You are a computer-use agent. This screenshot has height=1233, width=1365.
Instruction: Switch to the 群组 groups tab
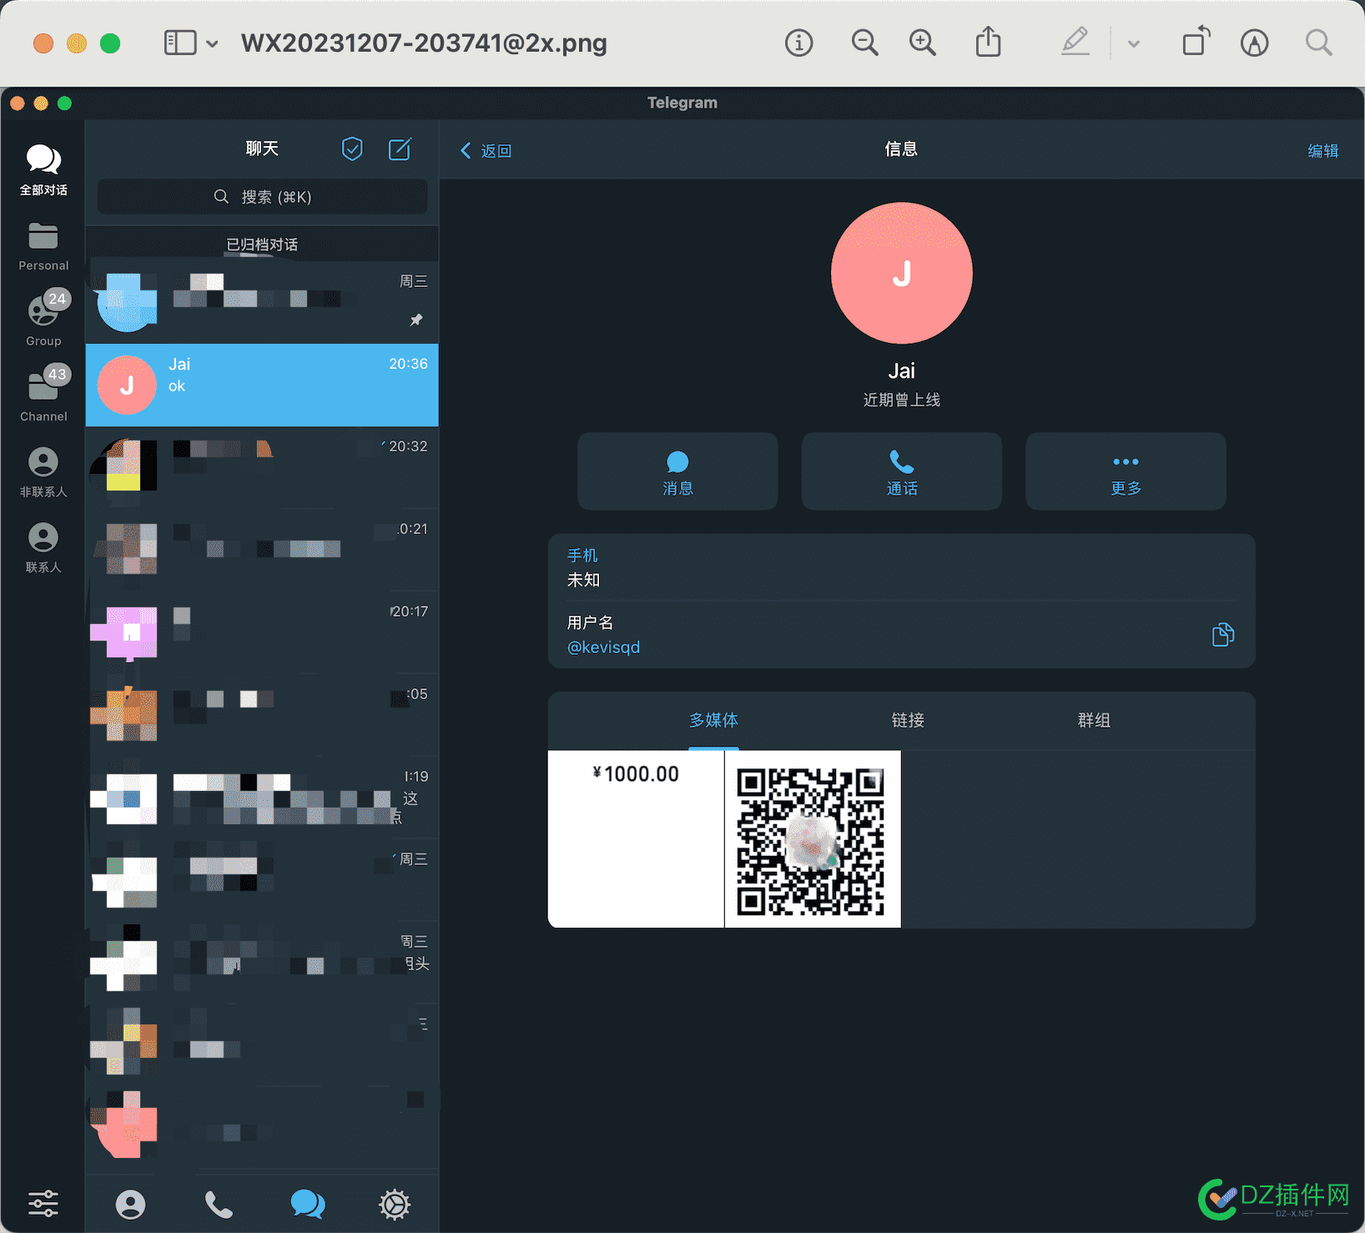[1094, 720]
